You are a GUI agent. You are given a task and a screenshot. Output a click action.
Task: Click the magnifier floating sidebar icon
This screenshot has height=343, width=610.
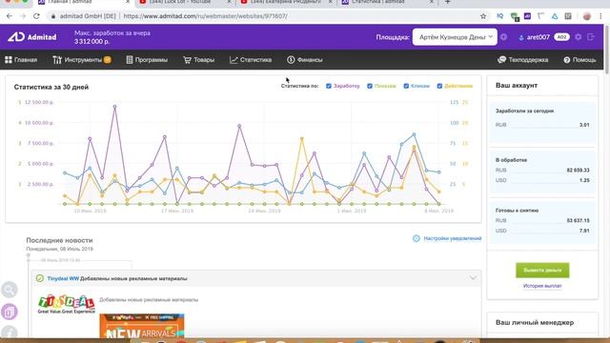10,290
